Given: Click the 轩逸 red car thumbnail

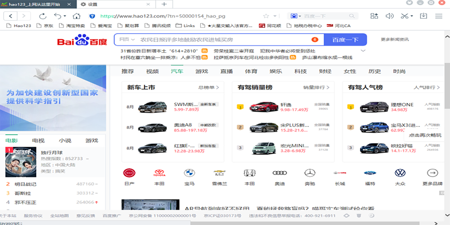Looking at the screenshot, I should point(264,107).
